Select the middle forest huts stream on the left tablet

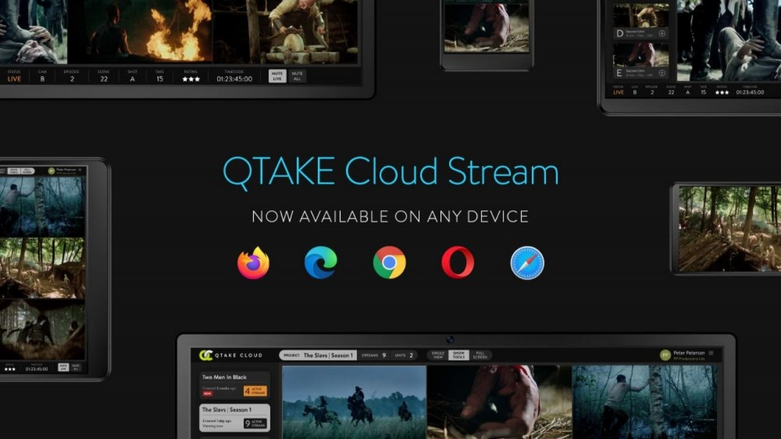point(43,267)
